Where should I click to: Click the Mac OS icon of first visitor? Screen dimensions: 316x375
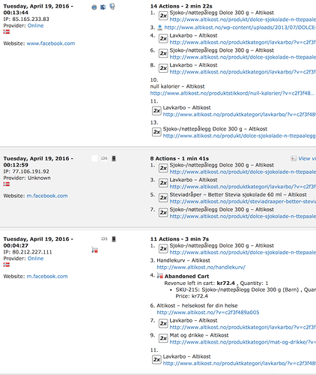click(103, 7)
